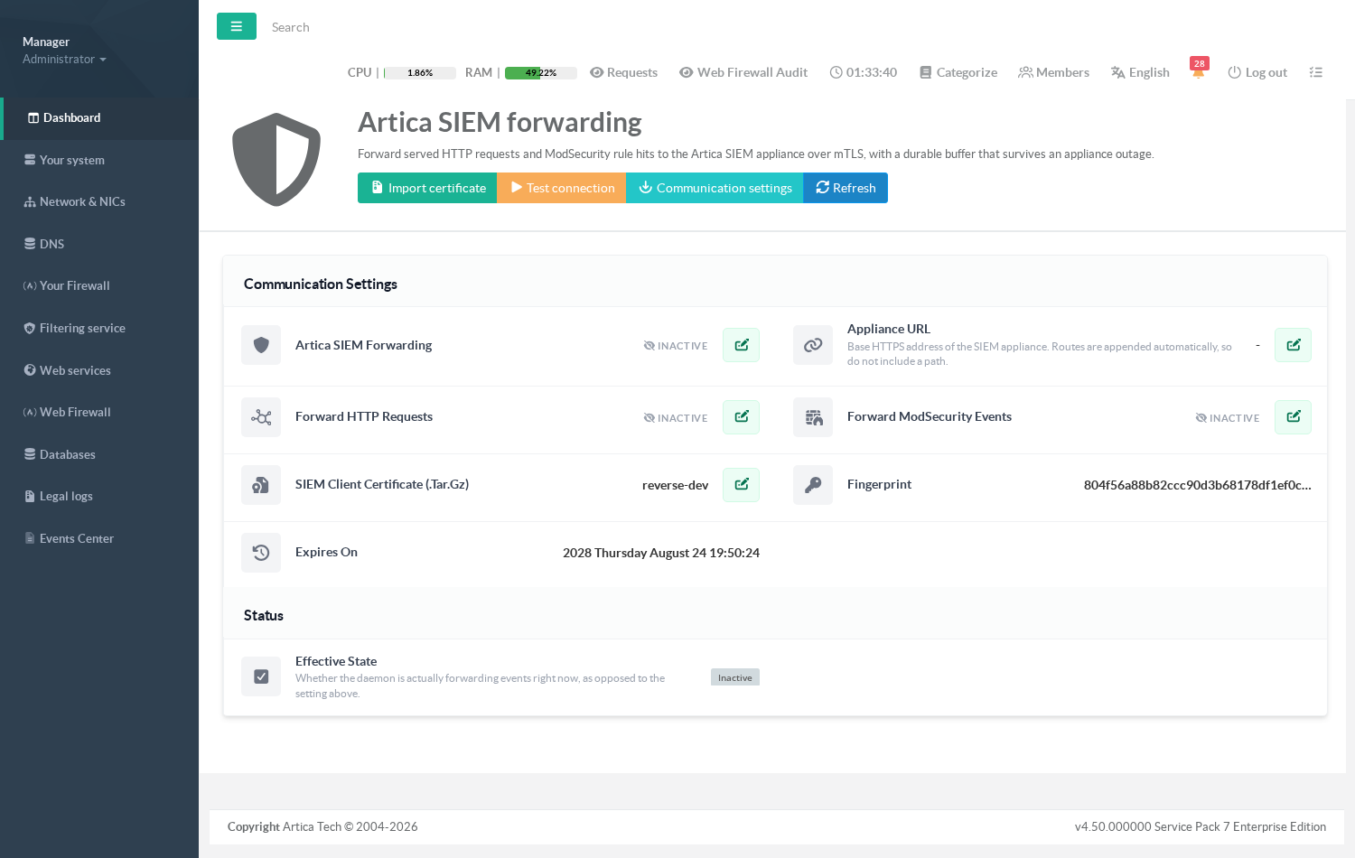
Task: Click Log out in the top bar
Action: [1257, 72]
